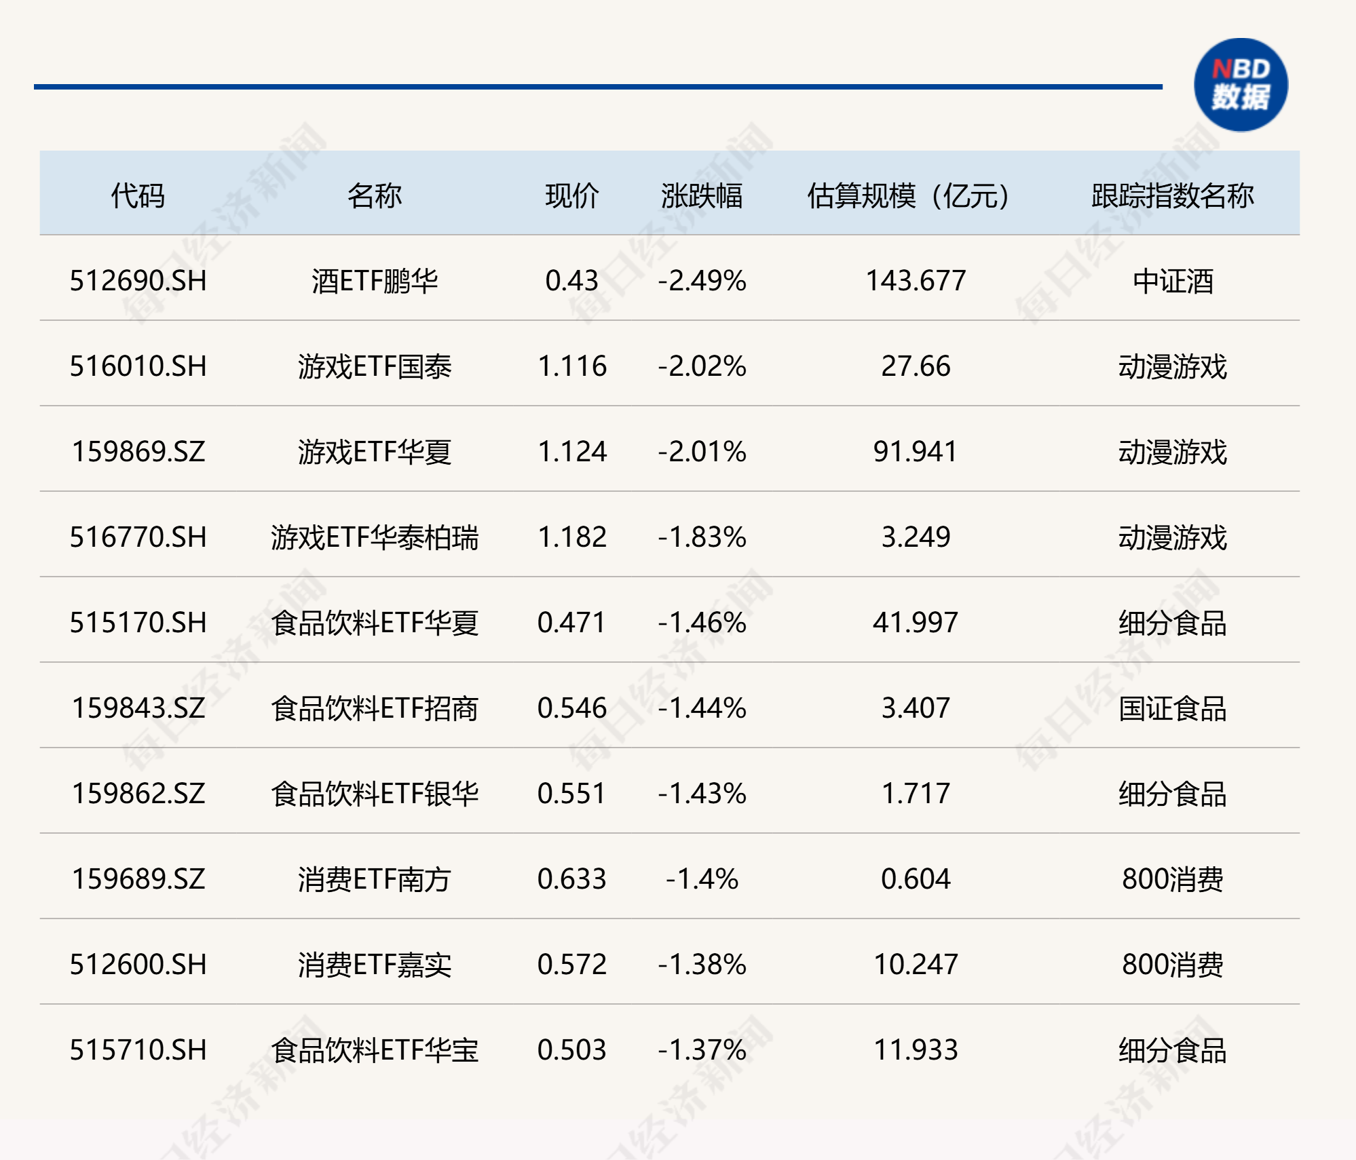Click the index name 国证食品
This screenshot has width=1356, height=1160.
(x=1173, y=708)
